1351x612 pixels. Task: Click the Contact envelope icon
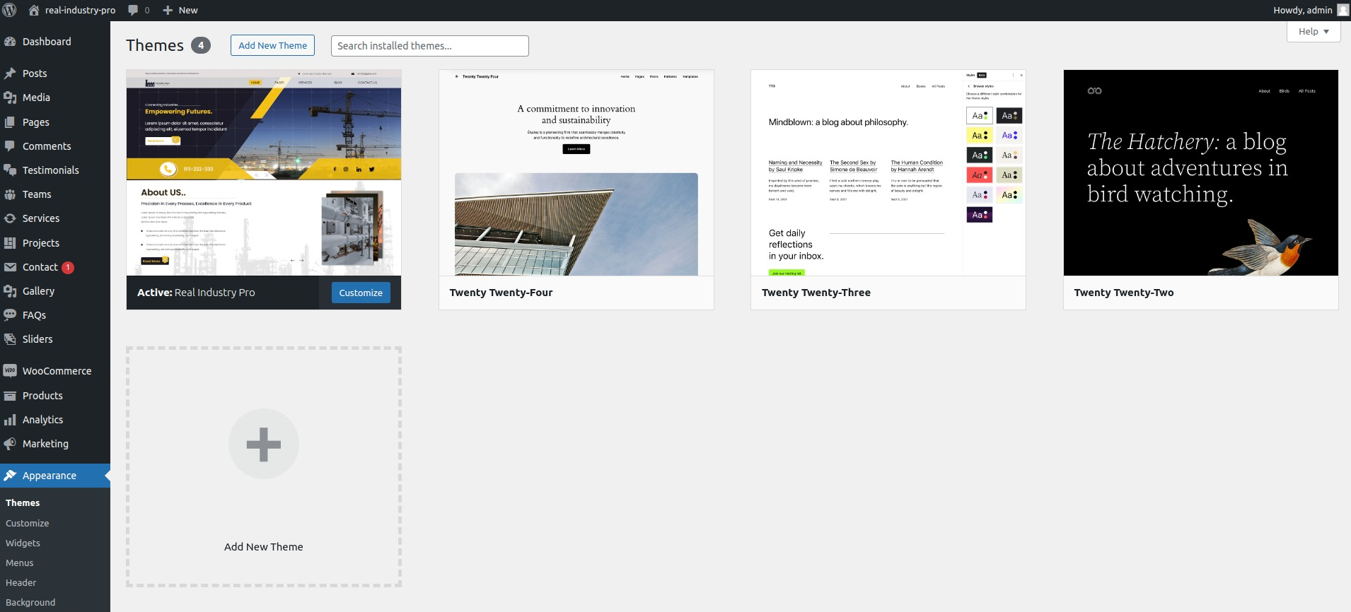[x=10, y=267]
